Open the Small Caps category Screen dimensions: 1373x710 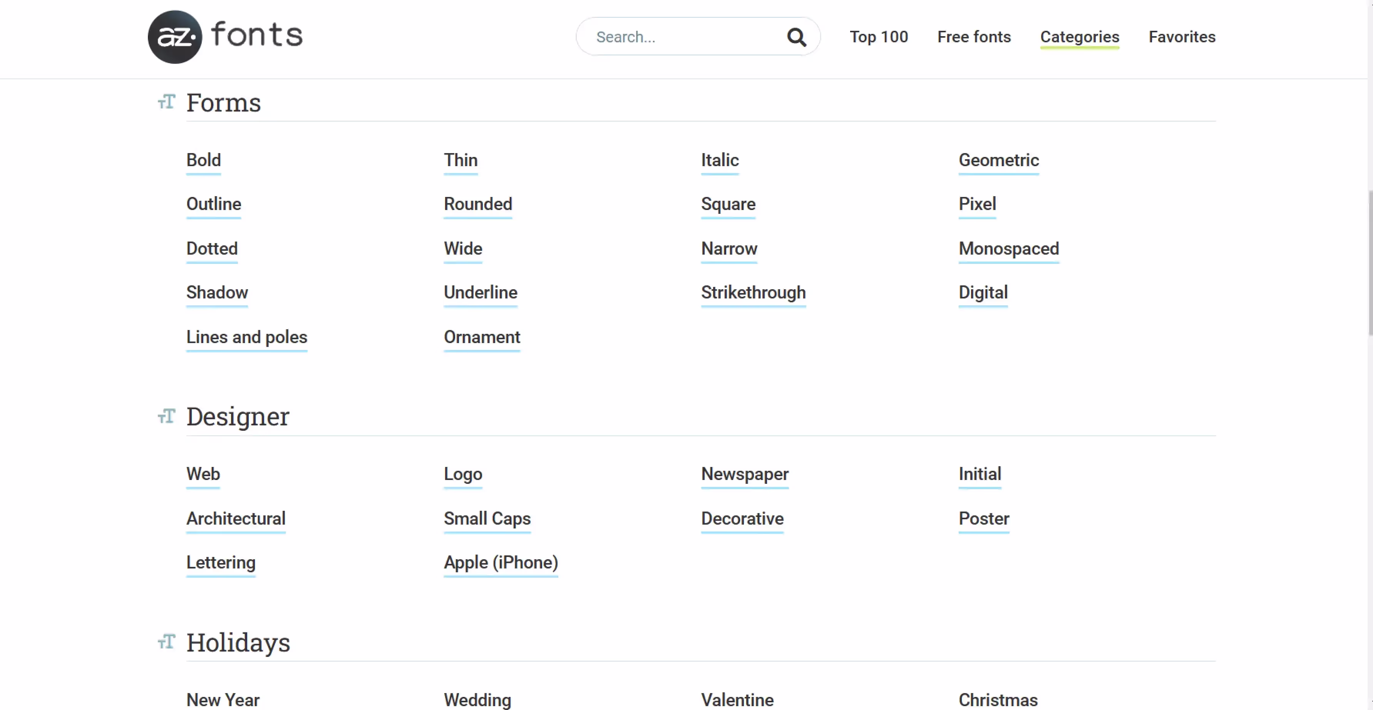coord(487,518)
